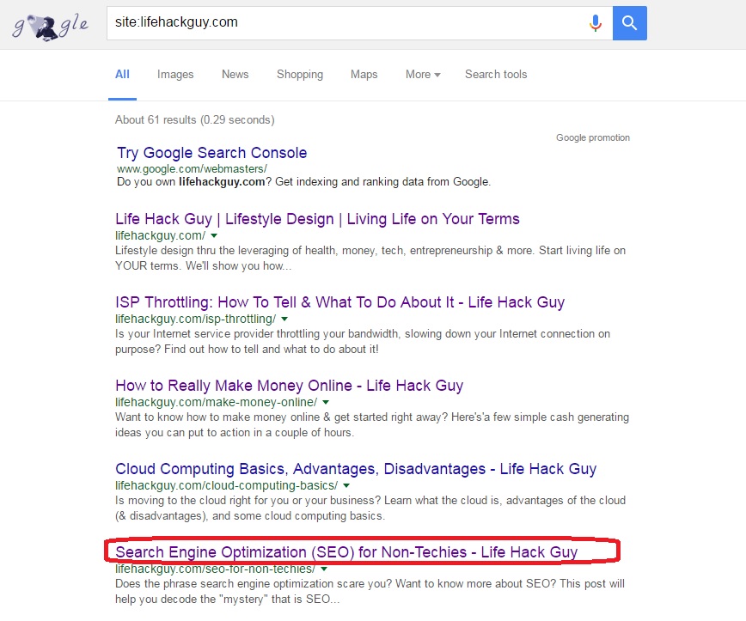746x621 pixels.
Task: Open ISP Throttling result link
Action: [x=339, y=302]
